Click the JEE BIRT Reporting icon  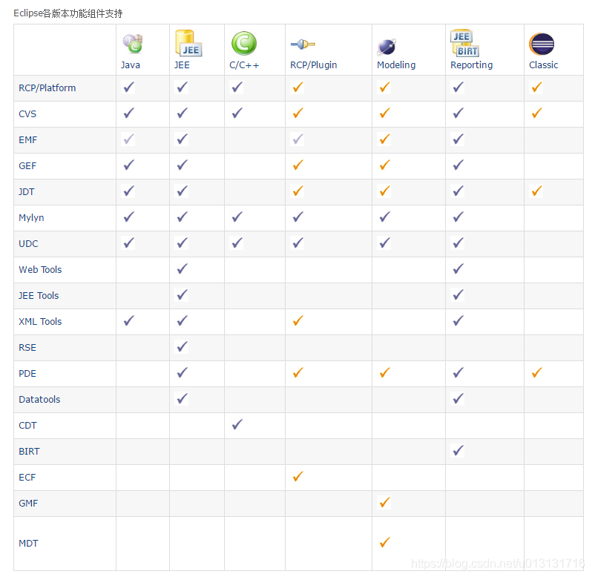[465, 43]
